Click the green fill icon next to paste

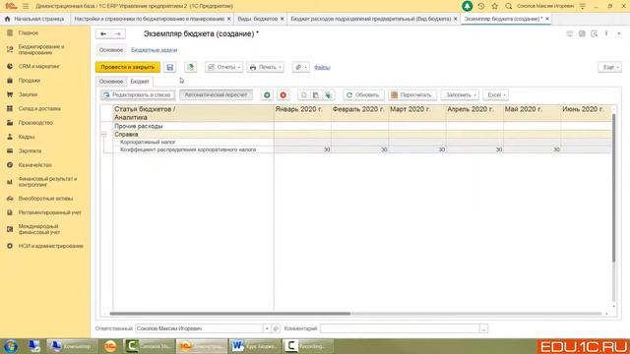click(x=328, y=95)
